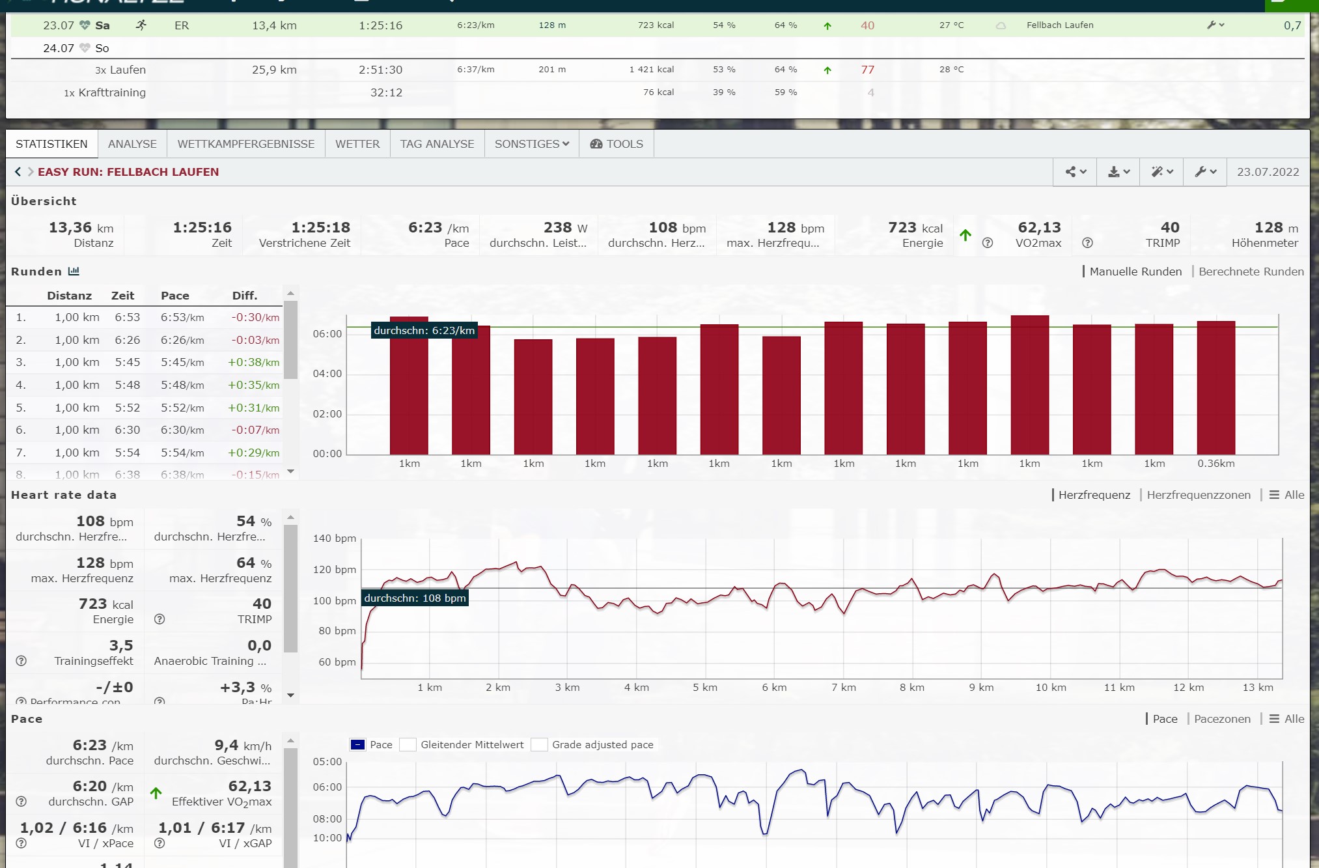The width and height of the screenshot is (1319, 868).
Task: Expand the SONSTIGES dropdown tab
Action: pyautogui.click(x=531, y=144)
